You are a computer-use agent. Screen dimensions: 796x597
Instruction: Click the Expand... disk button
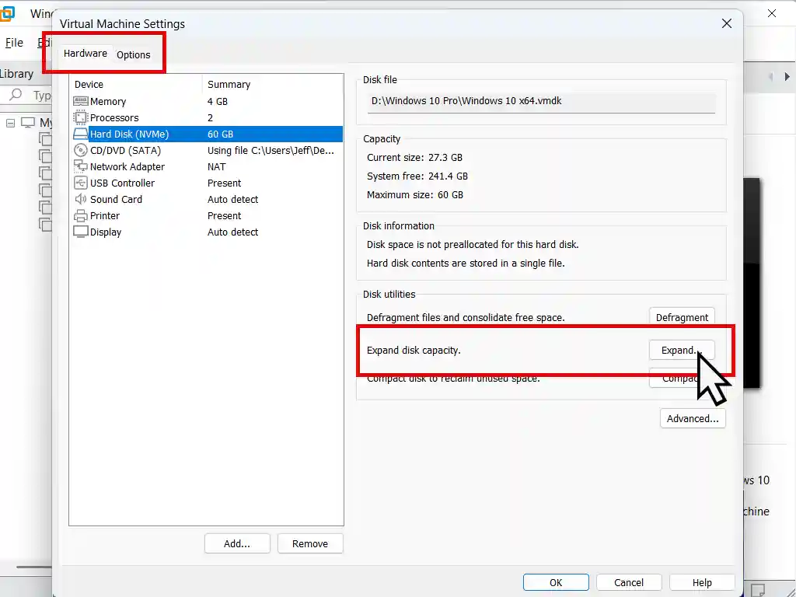click(x=681, y=351)
